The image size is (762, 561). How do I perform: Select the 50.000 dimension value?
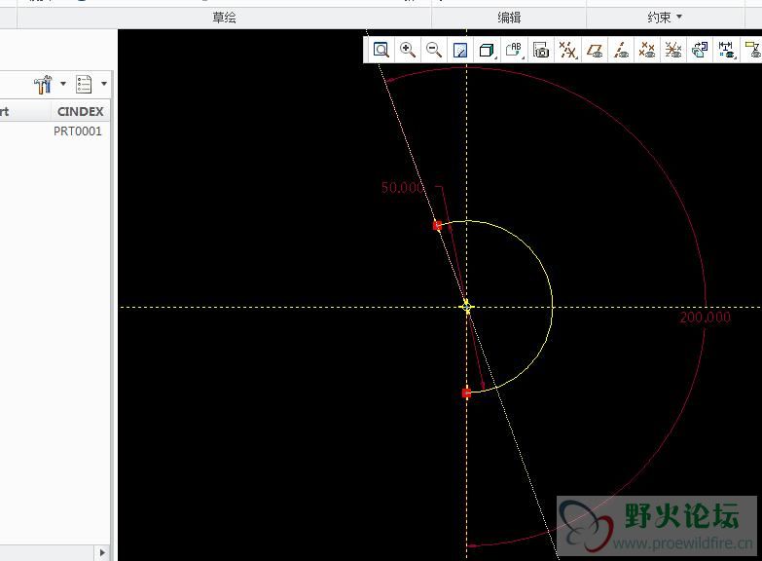402,188
